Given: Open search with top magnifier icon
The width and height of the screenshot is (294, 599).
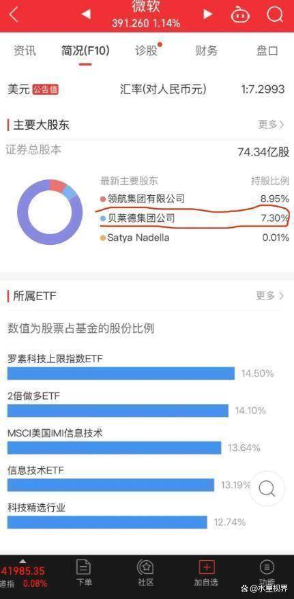Looking at the screenshot, I should coord(274,14).
